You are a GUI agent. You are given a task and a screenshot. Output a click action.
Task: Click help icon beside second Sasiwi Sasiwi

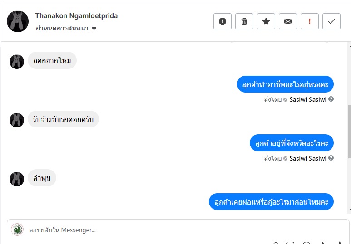coord(331,158)
